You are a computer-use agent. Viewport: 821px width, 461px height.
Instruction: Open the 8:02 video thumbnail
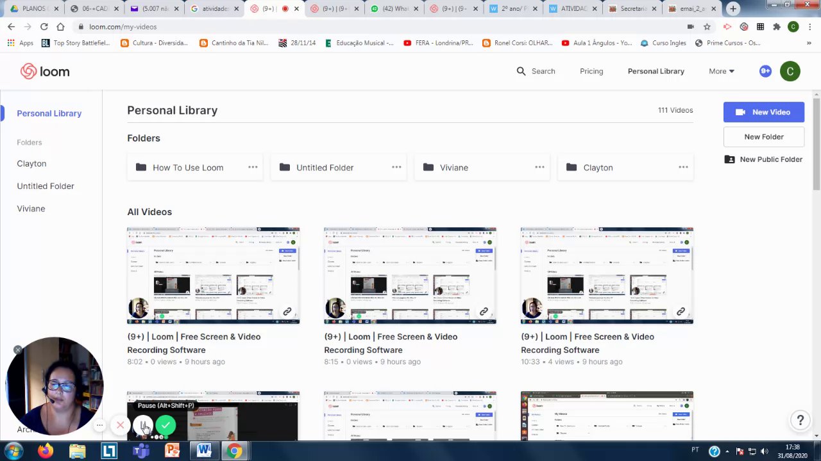tap(213, 275)
